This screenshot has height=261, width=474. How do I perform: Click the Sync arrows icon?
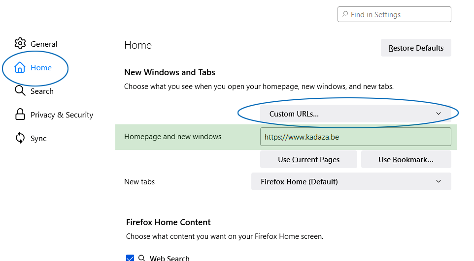pyautogui.click(x=20, y=138)
